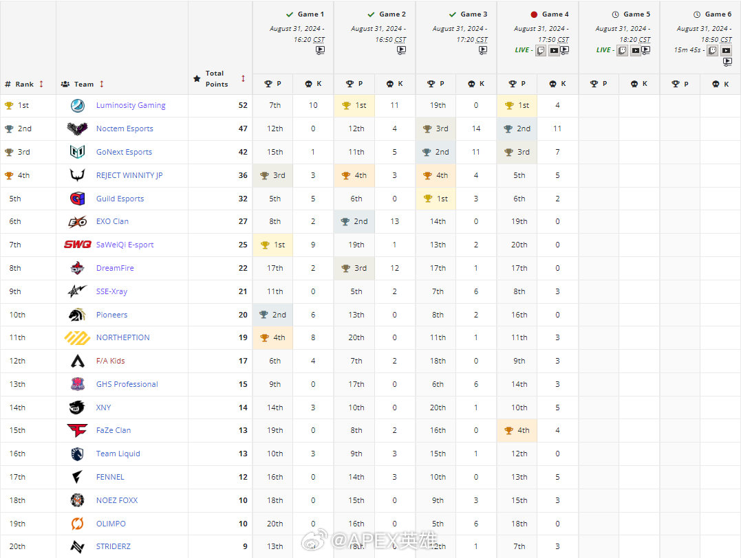Screen dimensions: 741x558
Task: Click the green LIVE label under Game 5
Action: (603, 50)
